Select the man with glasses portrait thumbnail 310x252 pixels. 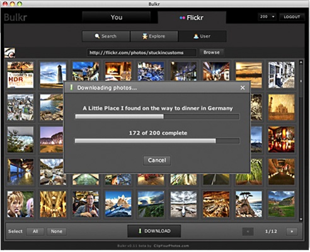click(86, 204)
